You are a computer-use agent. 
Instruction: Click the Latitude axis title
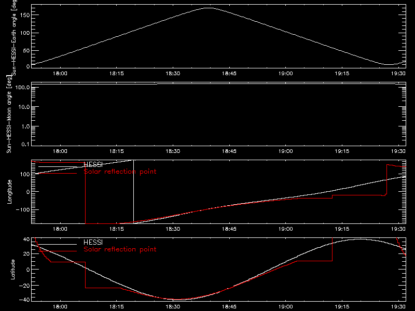12,270
